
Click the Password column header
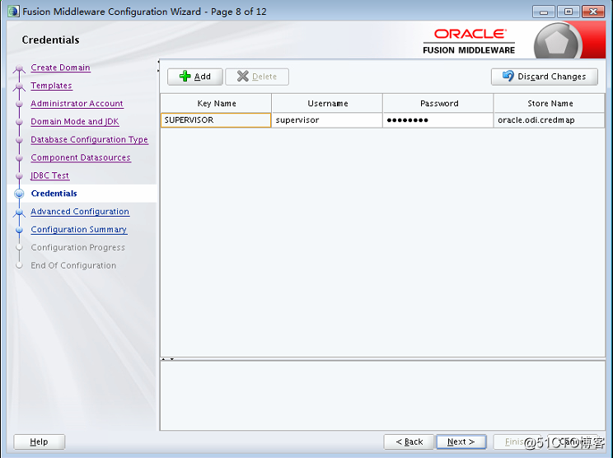click(x=438, y=103)
